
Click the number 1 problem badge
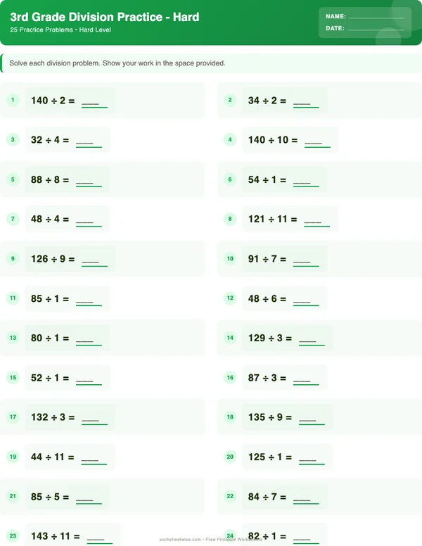click(13, 101)
